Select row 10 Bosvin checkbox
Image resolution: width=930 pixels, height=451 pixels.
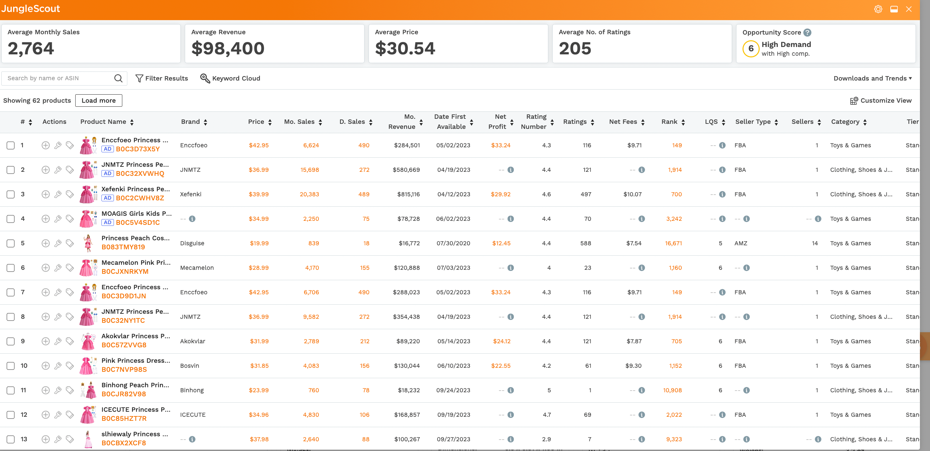(x=11, y=366)
